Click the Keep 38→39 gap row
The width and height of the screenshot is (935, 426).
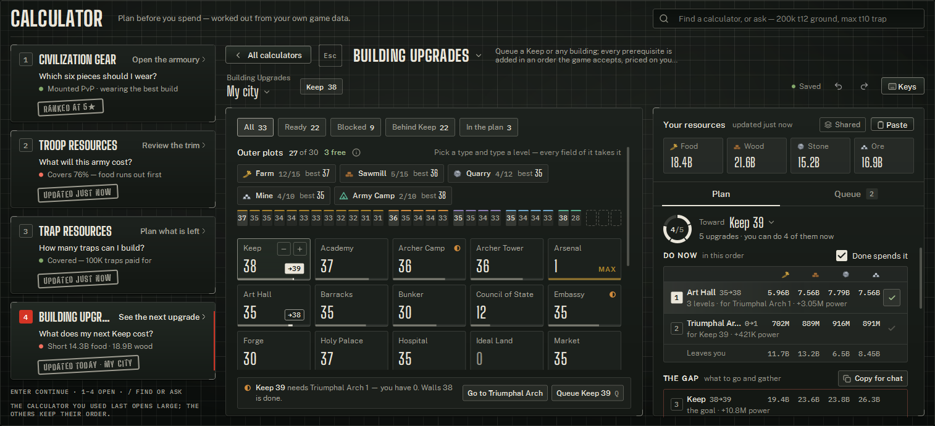(786, 404)
